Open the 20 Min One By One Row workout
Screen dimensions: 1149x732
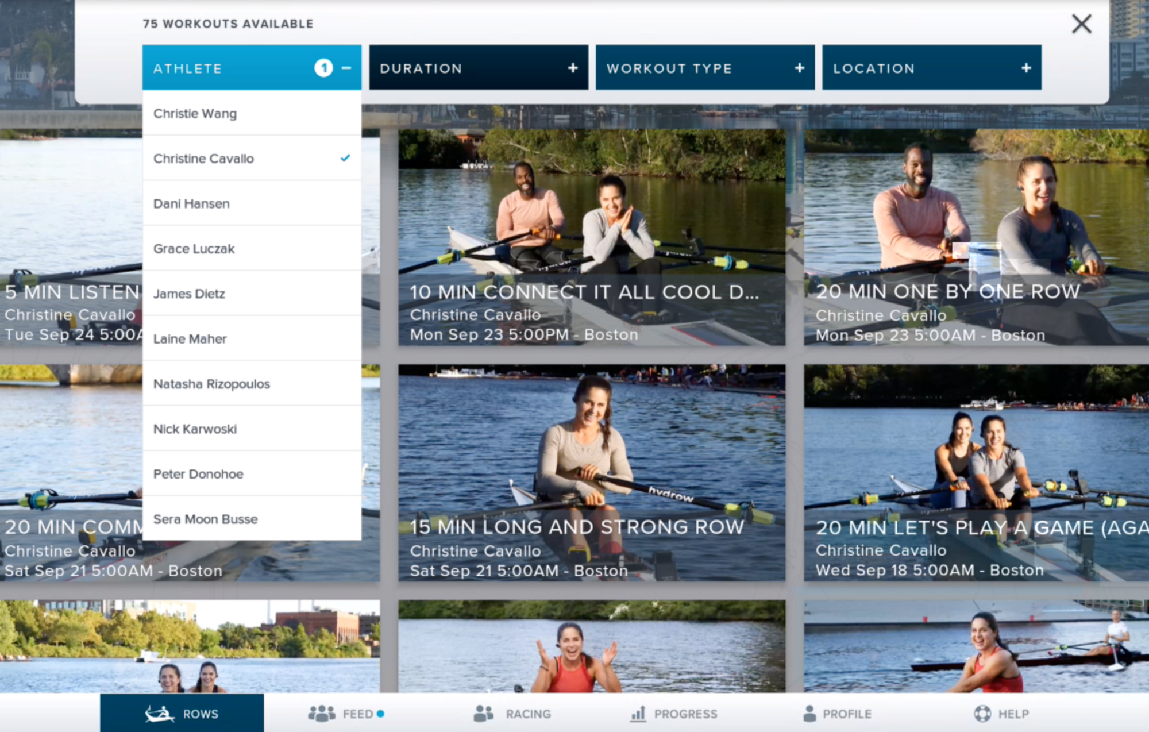point(976,237)
